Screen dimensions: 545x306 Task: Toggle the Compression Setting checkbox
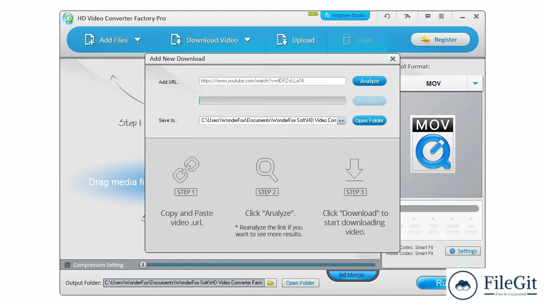point(68,265)
